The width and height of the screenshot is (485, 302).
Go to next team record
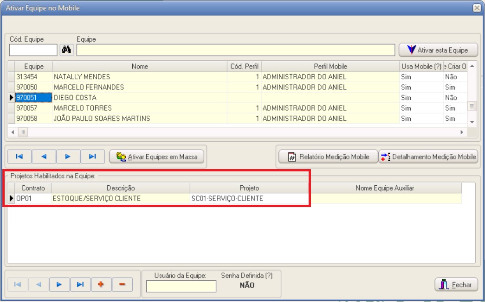(x=68, y=157)
